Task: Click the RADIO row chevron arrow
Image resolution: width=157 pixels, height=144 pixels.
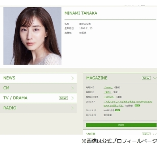Action: [x=72, y=108]
